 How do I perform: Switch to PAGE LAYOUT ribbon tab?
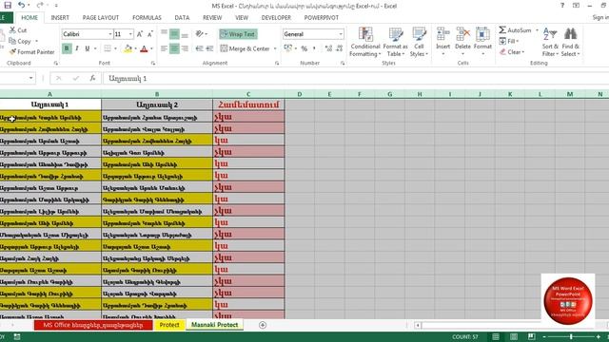coord(101,18)
